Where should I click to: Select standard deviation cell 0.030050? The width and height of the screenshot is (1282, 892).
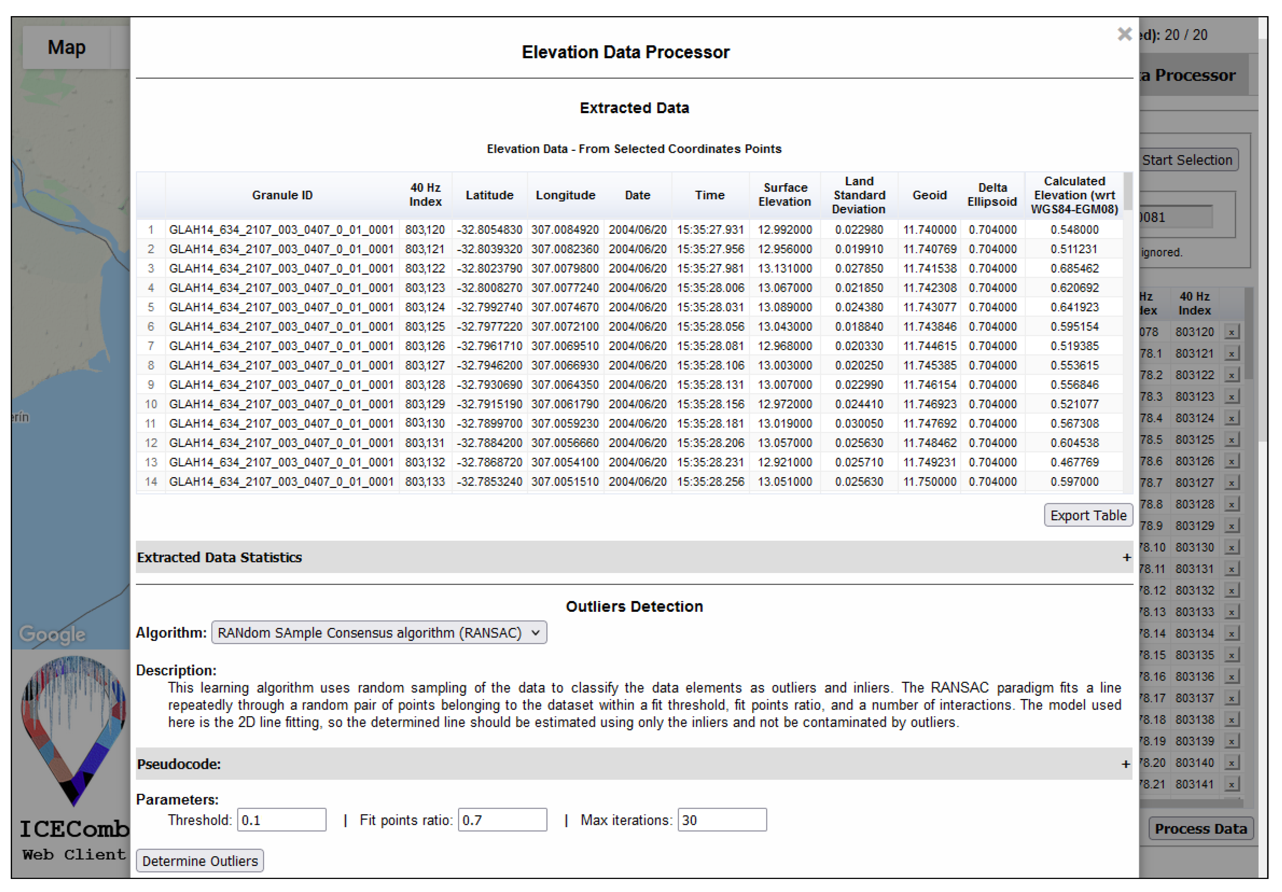859,424
